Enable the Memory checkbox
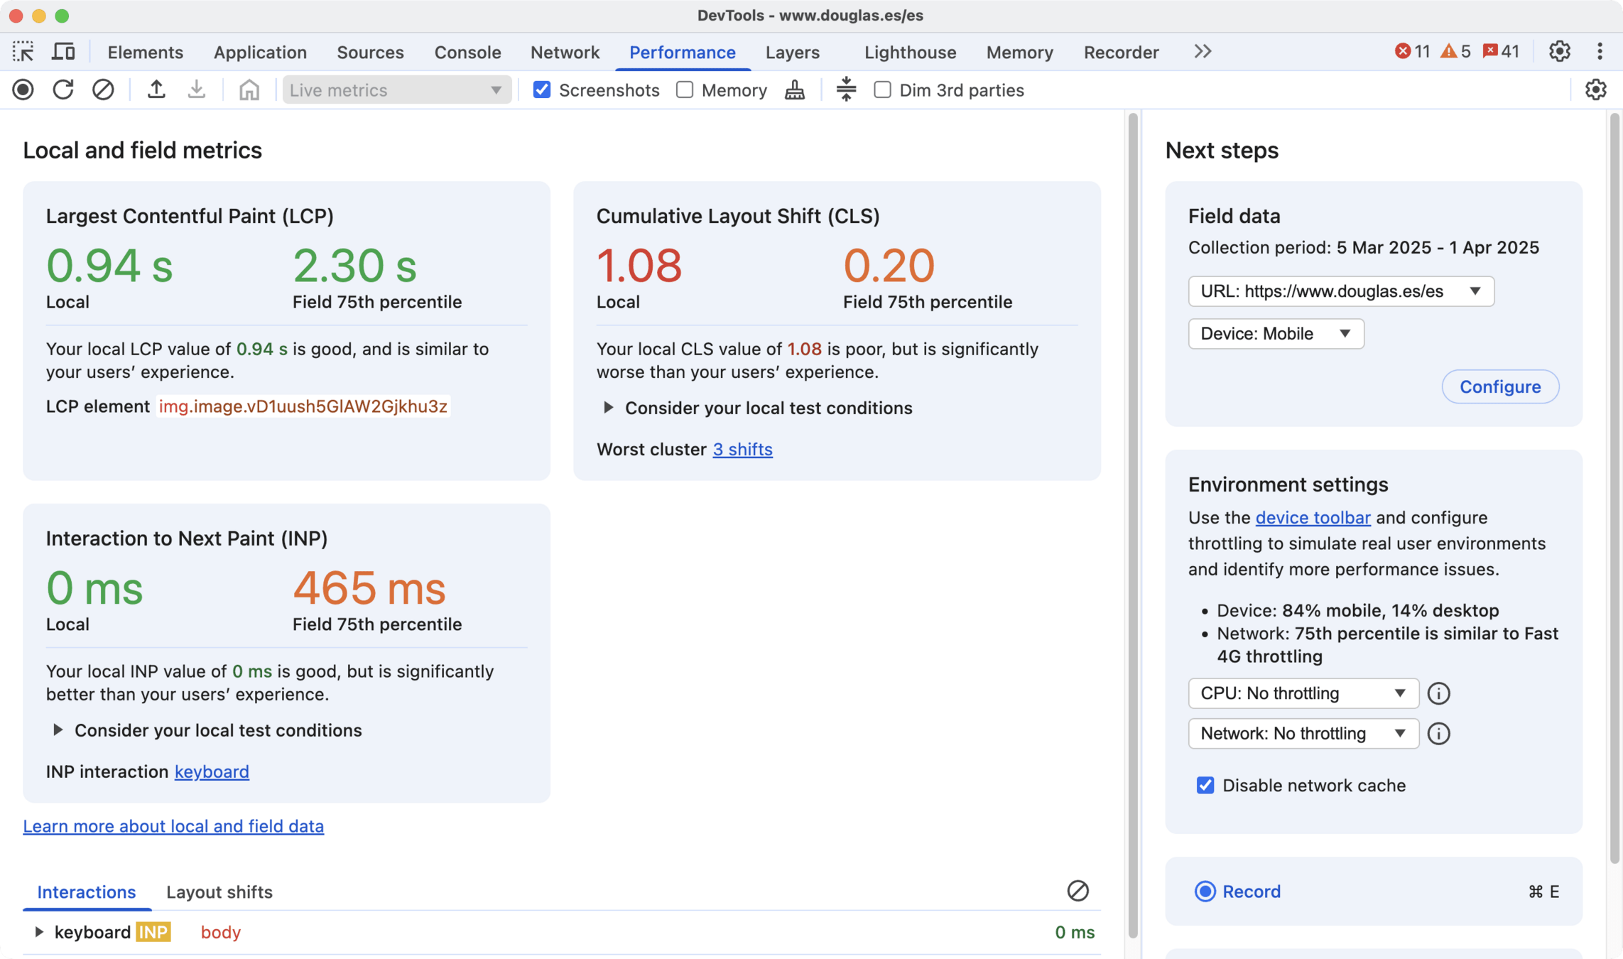 pos(685,90)
